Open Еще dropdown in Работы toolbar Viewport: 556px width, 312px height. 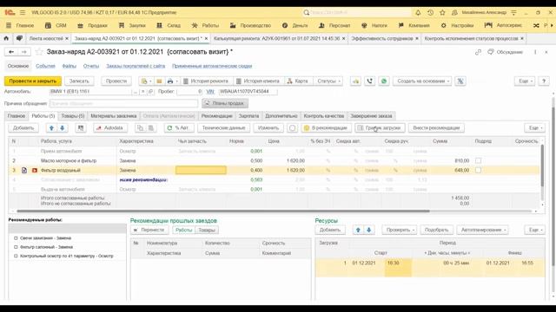point(535,127)
